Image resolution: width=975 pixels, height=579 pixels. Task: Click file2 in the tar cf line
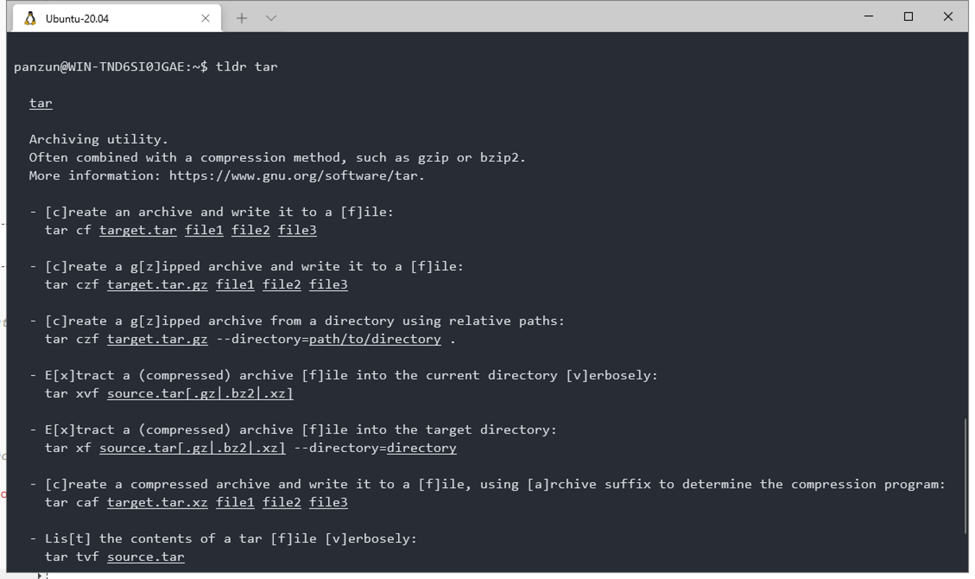(x=251, y=230)
